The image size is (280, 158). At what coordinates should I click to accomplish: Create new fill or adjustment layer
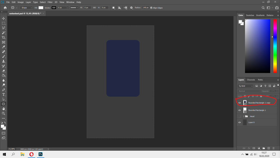259,148
